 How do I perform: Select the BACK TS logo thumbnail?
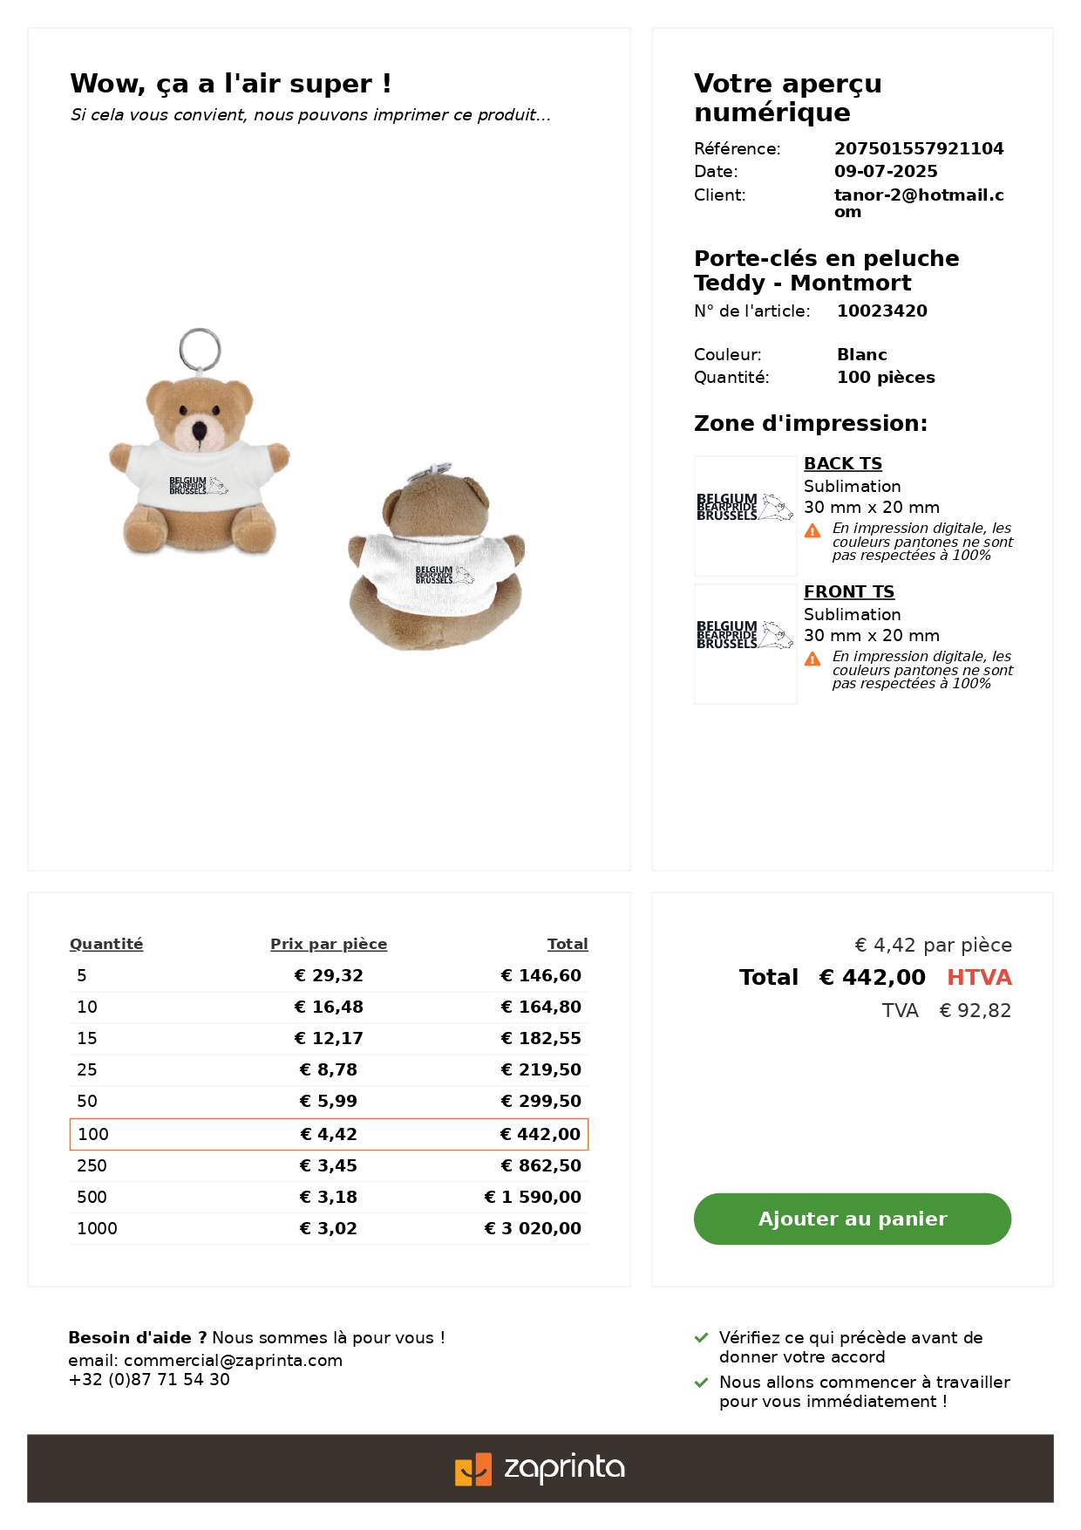(x=745, y=516)
